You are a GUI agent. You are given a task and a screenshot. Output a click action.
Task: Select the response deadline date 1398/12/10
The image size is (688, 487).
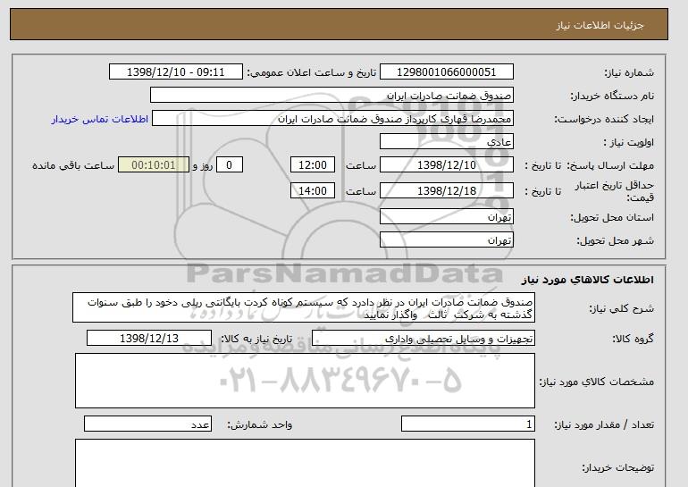coord(447,165)
